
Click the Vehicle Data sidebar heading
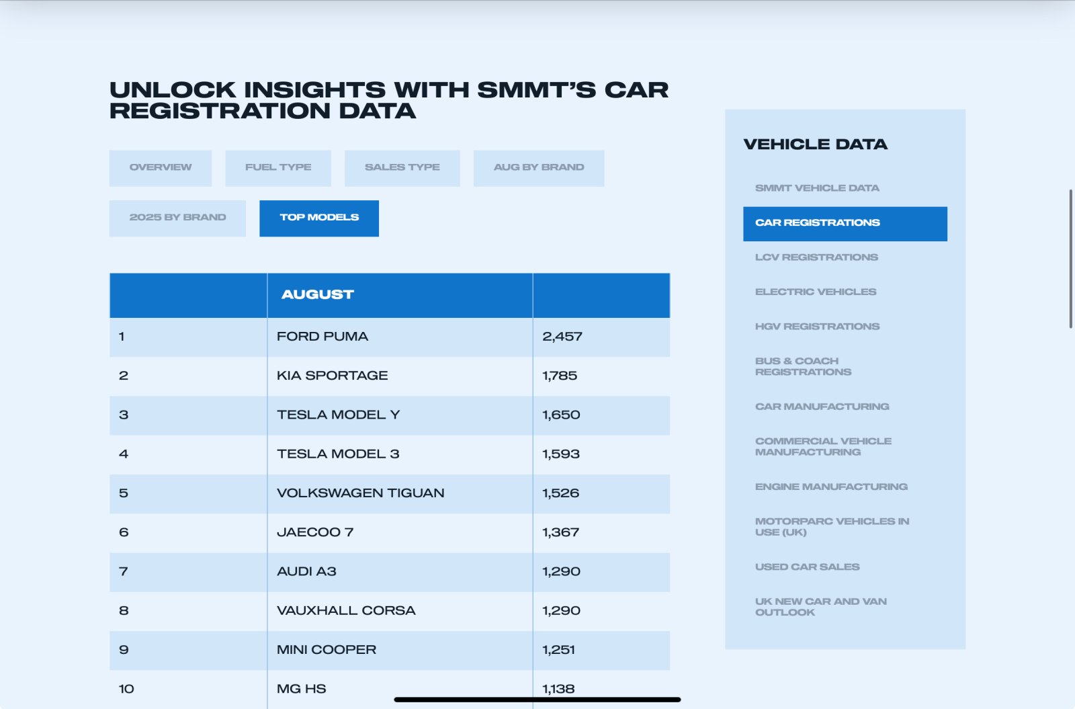tap(815, 144)
